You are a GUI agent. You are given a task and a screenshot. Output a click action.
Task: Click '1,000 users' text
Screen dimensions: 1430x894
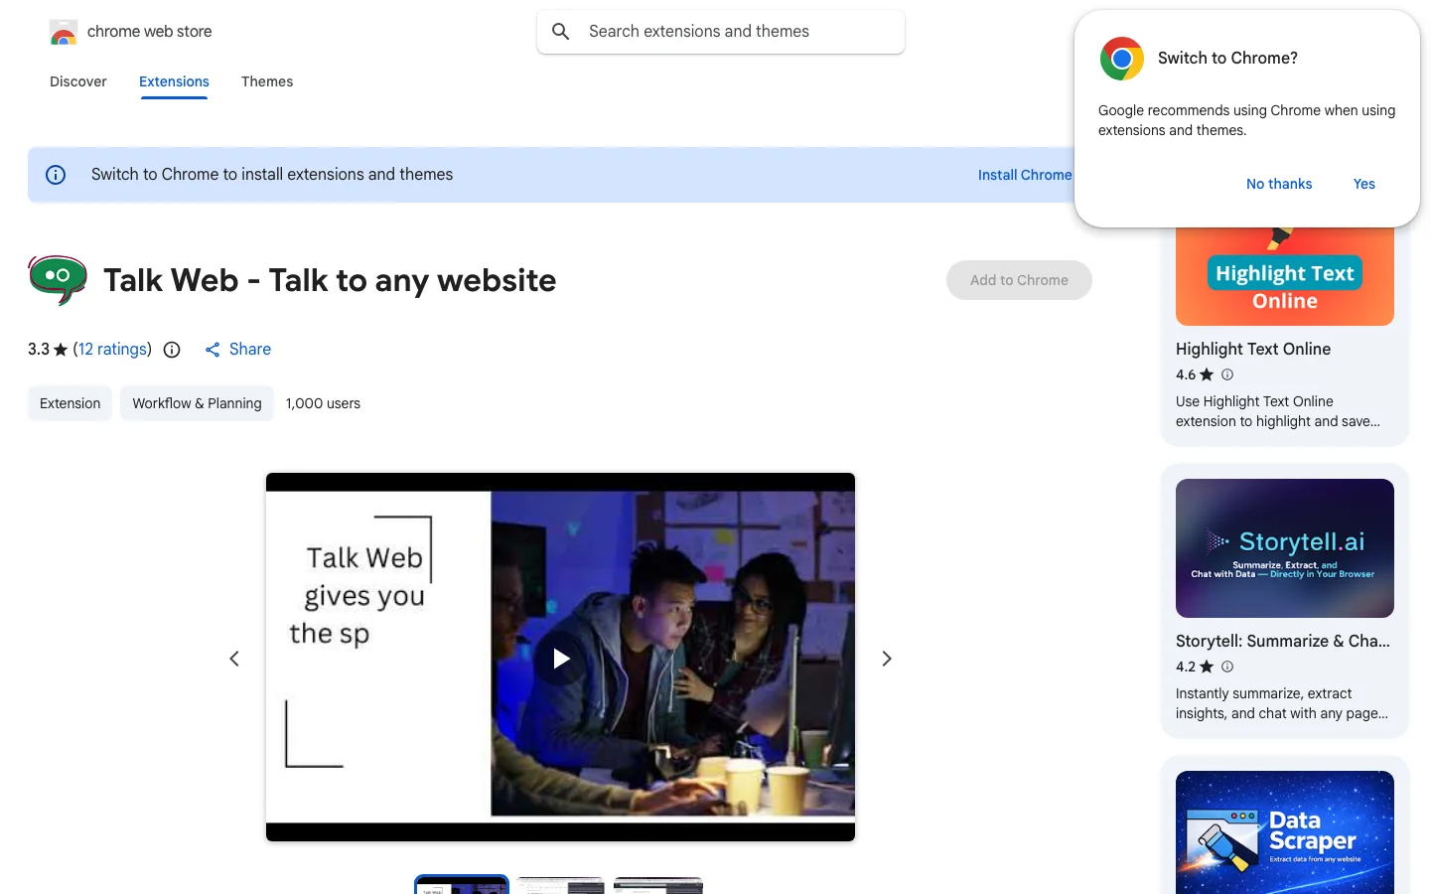coord(323,403)
